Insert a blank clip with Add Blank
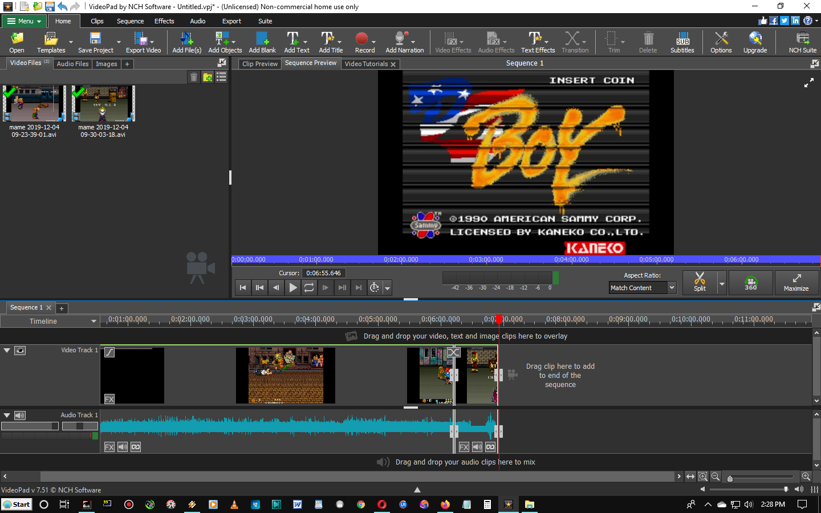Screen dimensions: 821x513 [262, 43]
